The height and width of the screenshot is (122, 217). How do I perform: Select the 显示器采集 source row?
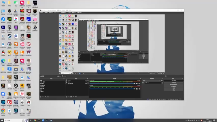(77, 84)
